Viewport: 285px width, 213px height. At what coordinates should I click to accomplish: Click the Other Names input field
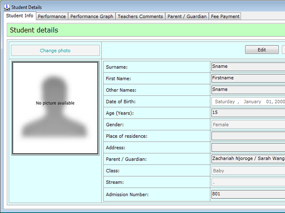tap(248, 90)
